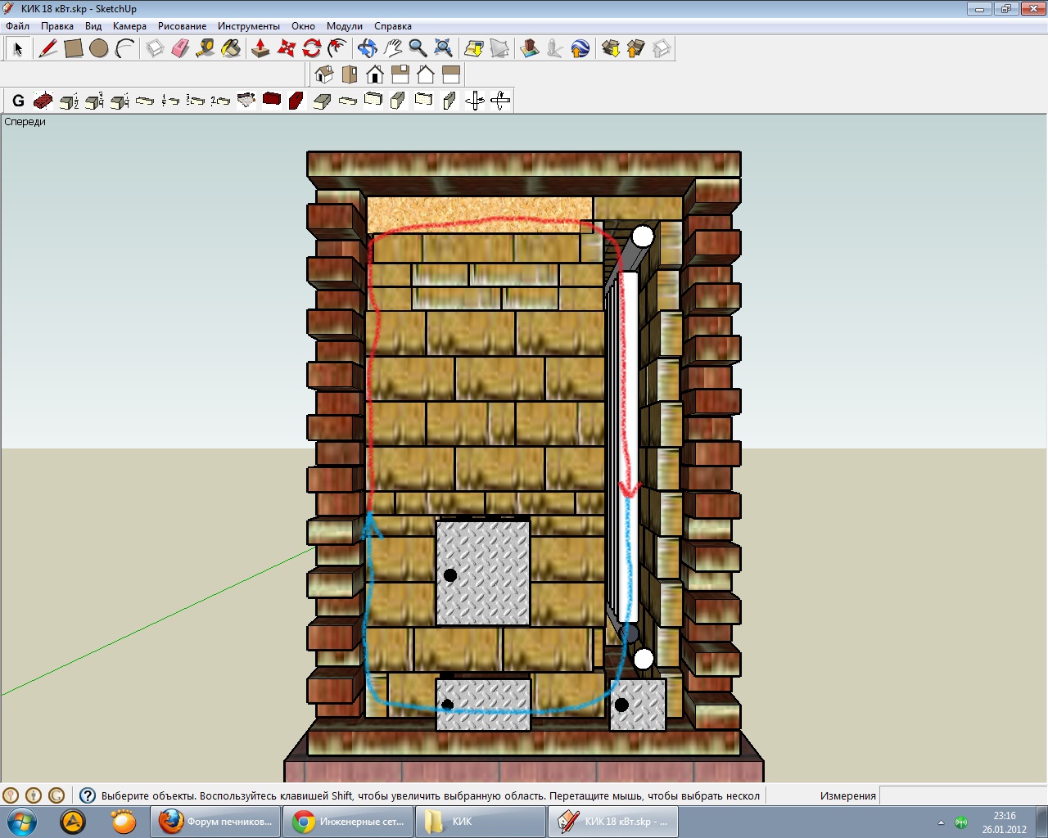
Task: Select the pink Eraser tool
Action: tap(180, 49)
